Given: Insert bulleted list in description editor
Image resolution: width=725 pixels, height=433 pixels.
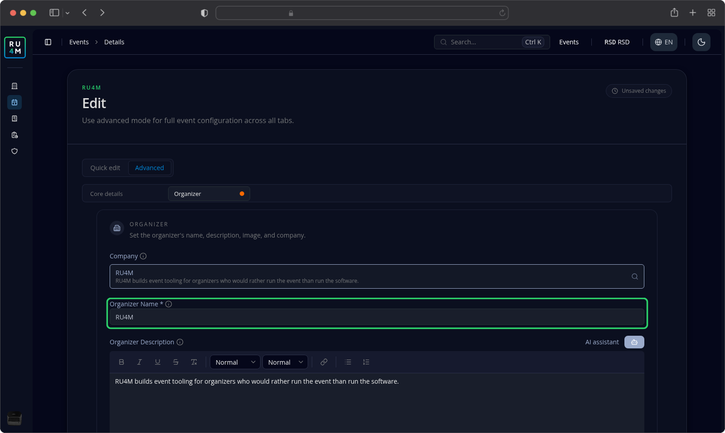Looking at the screenshot, I should coord(348,362).
